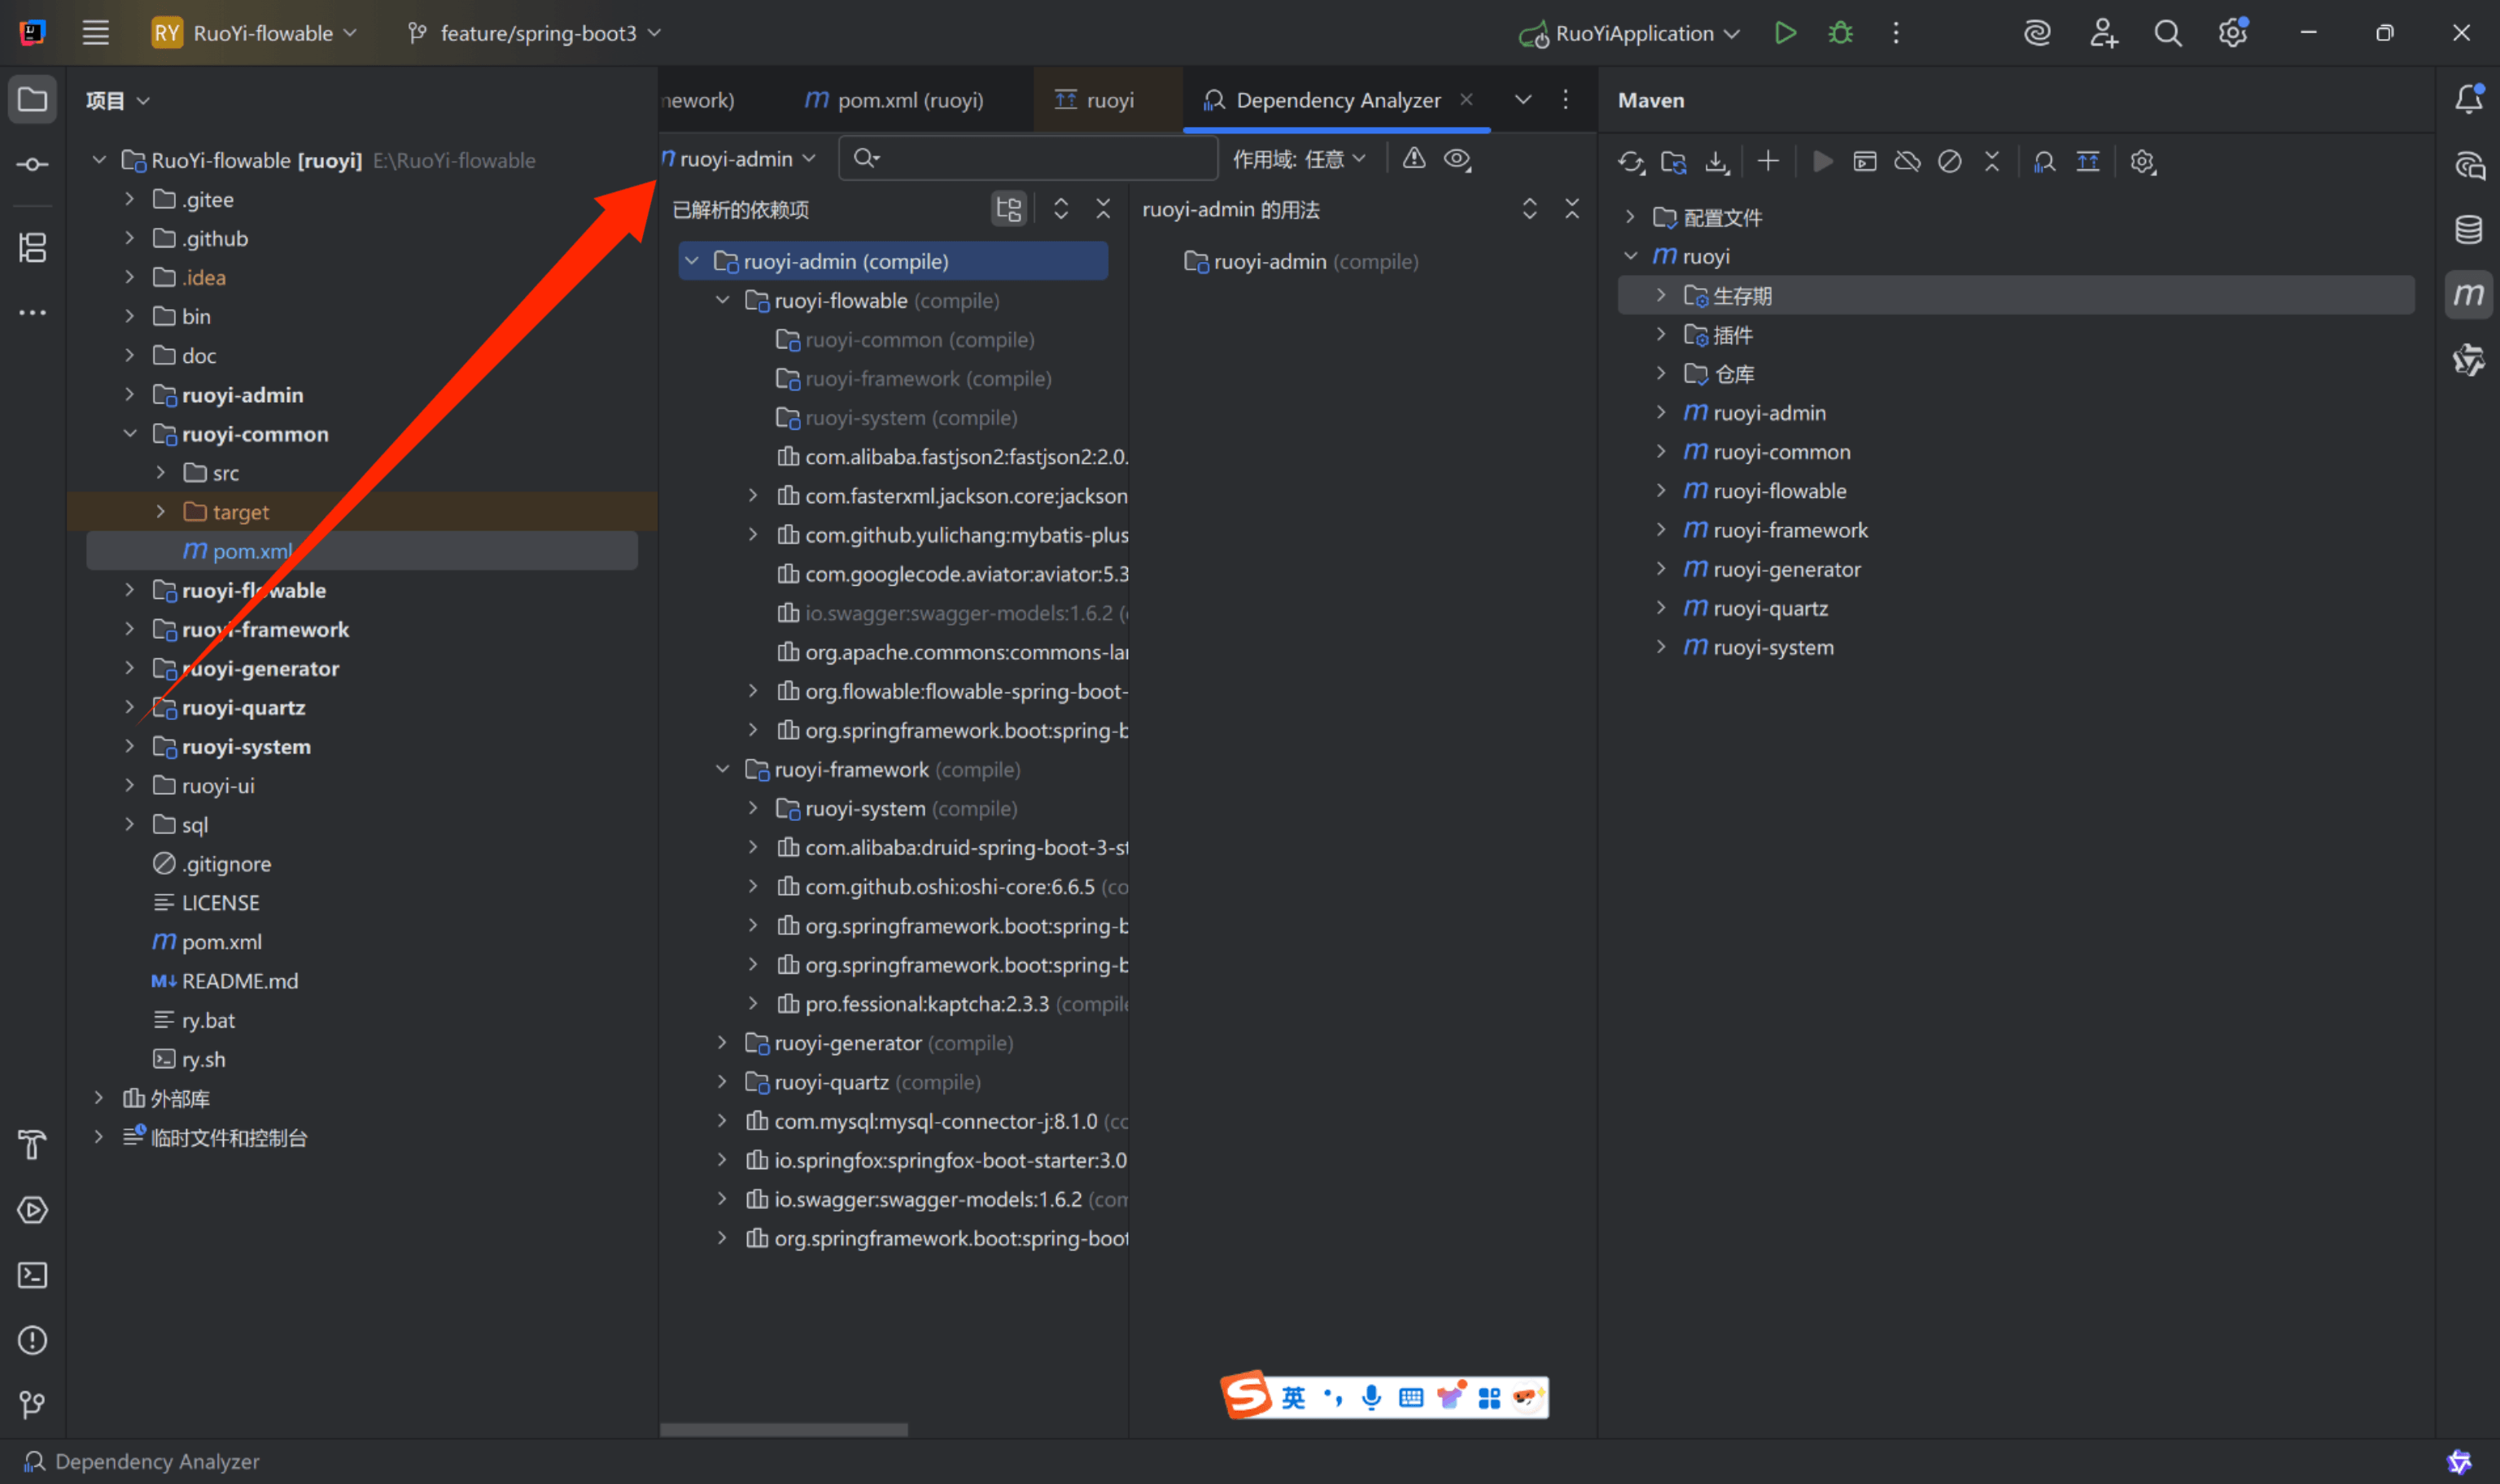Open the feature/spring-boot3 branch dropdown

pyautogui.click(x=535, y=33)
